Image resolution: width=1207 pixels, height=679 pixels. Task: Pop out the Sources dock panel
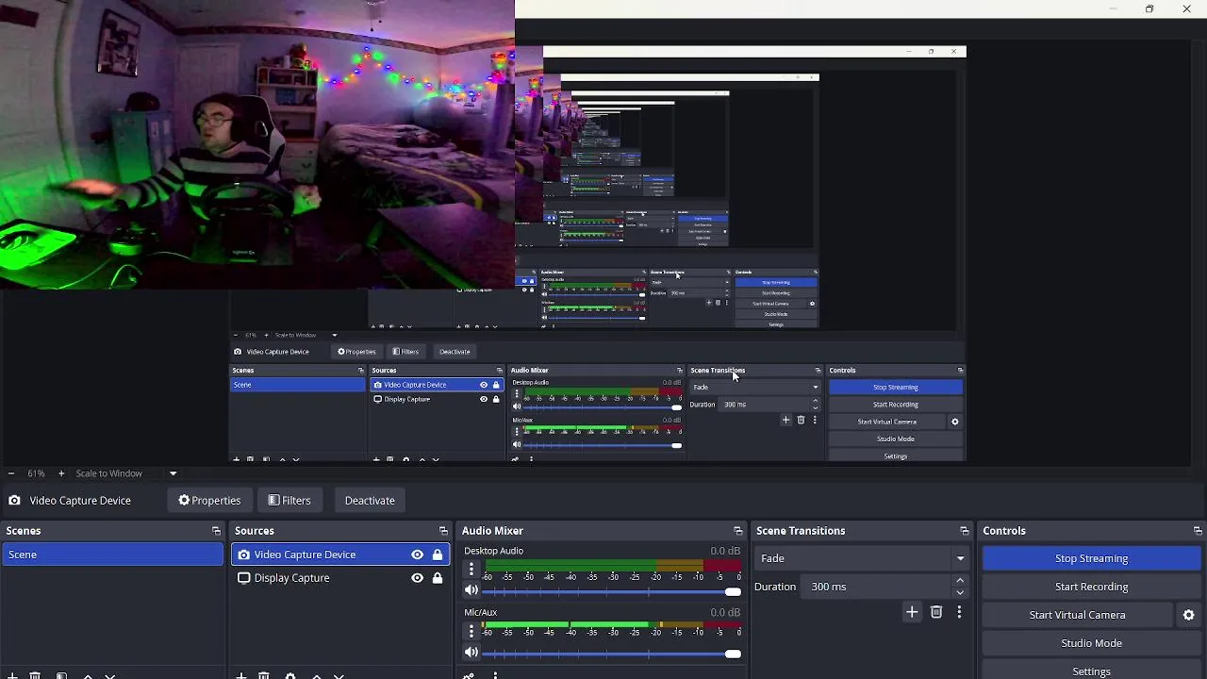[x=443, y=531]
